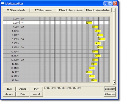Click F7 Silben trennen button
Screen dimensions: 121x102
44,10
